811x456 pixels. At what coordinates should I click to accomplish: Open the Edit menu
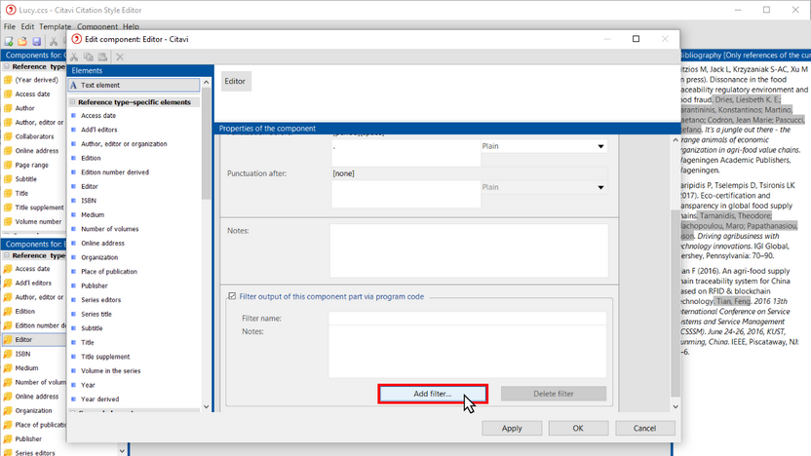(27, 26)
